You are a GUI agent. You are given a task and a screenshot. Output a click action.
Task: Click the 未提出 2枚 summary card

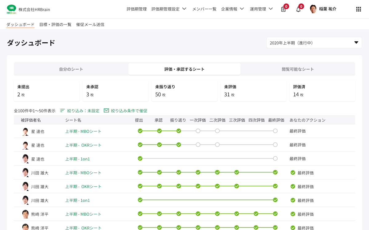(46, 91)
